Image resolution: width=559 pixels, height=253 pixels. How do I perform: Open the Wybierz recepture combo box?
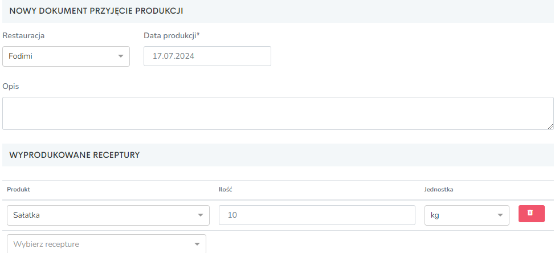click(x=106, y=244)
